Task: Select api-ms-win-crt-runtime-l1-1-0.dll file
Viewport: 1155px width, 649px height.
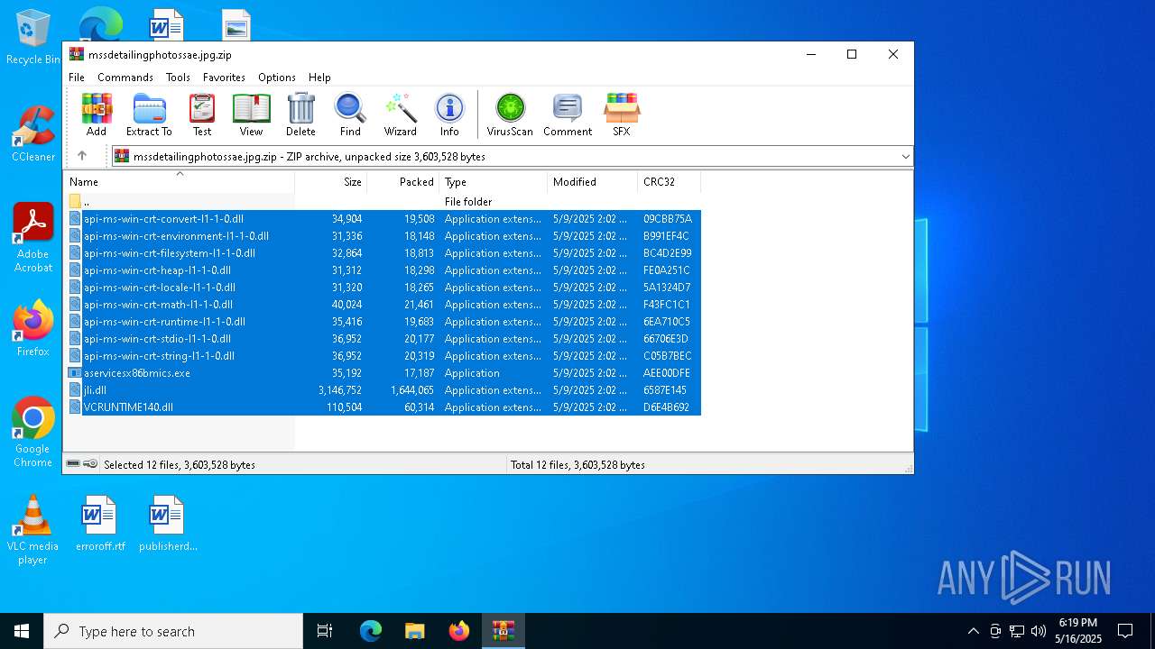Action: coord(383,322)
